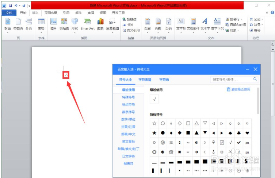Click 清空最近使用 to clear recent symbols
This screenshot has width=275, height=178.
238,89
